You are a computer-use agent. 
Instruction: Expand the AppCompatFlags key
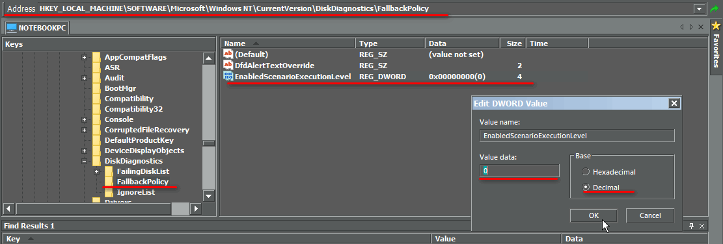[84, 58]
